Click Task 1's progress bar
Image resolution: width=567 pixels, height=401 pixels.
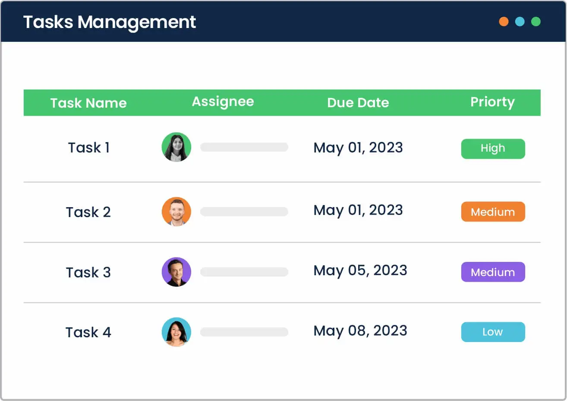click(x=244, y=147)
